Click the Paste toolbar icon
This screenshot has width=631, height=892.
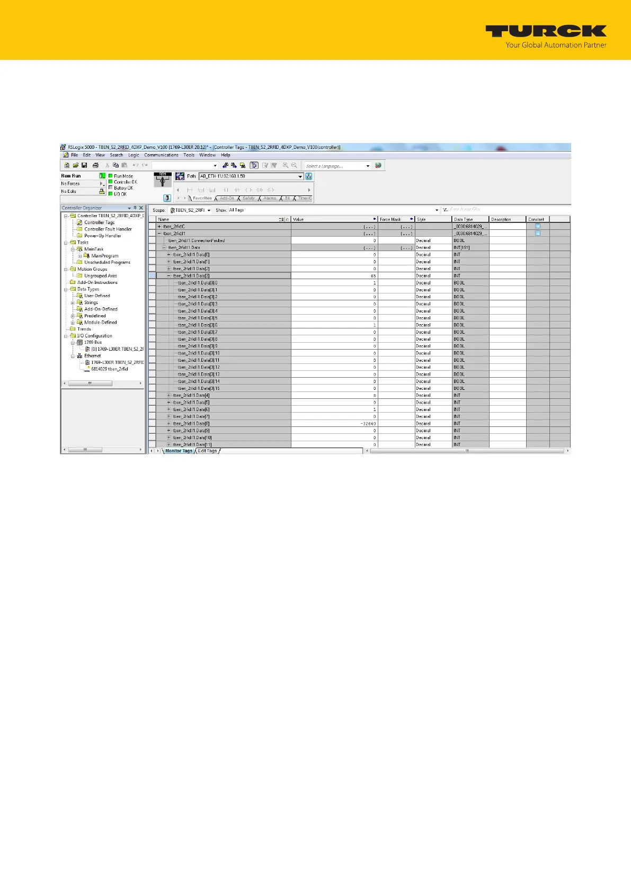pos(123,165)
